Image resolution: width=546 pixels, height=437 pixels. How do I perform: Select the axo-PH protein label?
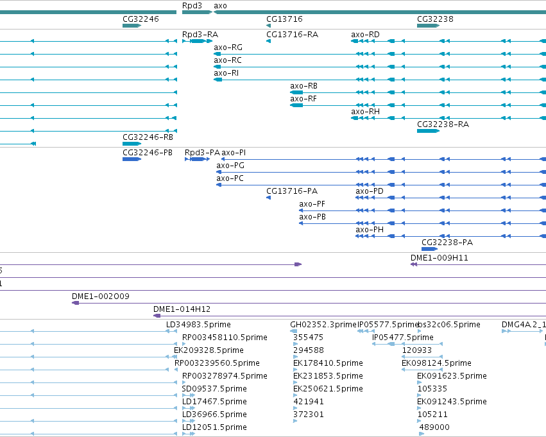pyautogui.click(x=370, y=230)
